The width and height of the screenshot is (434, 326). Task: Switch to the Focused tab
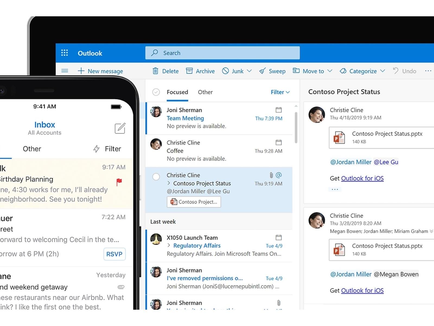177,92
